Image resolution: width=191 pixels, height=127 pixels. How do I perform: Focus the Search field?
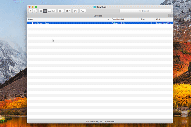click(145, 11)
